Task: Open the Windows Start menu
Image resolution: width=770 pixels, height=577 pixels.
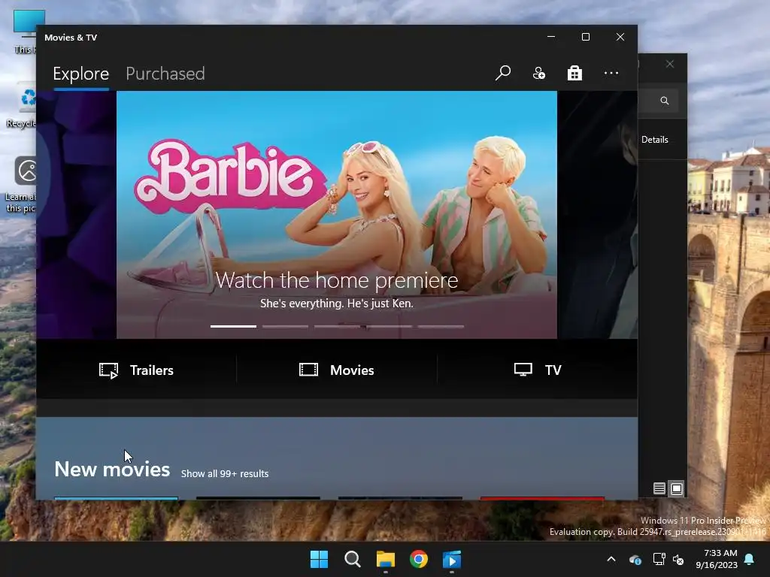Action: (x=319, y=559)
